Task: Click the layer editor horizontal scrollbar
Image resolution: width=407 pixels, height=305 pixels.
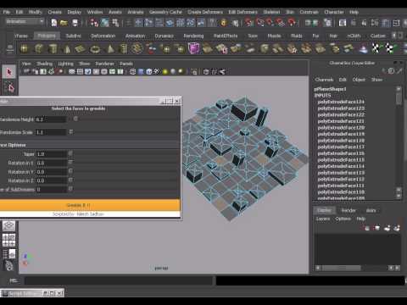Action: point(341,268)
